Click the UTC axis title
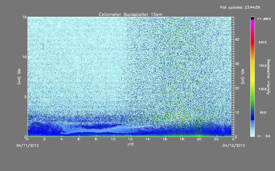Screen dimensions: 275x171 tap(131, 144)
